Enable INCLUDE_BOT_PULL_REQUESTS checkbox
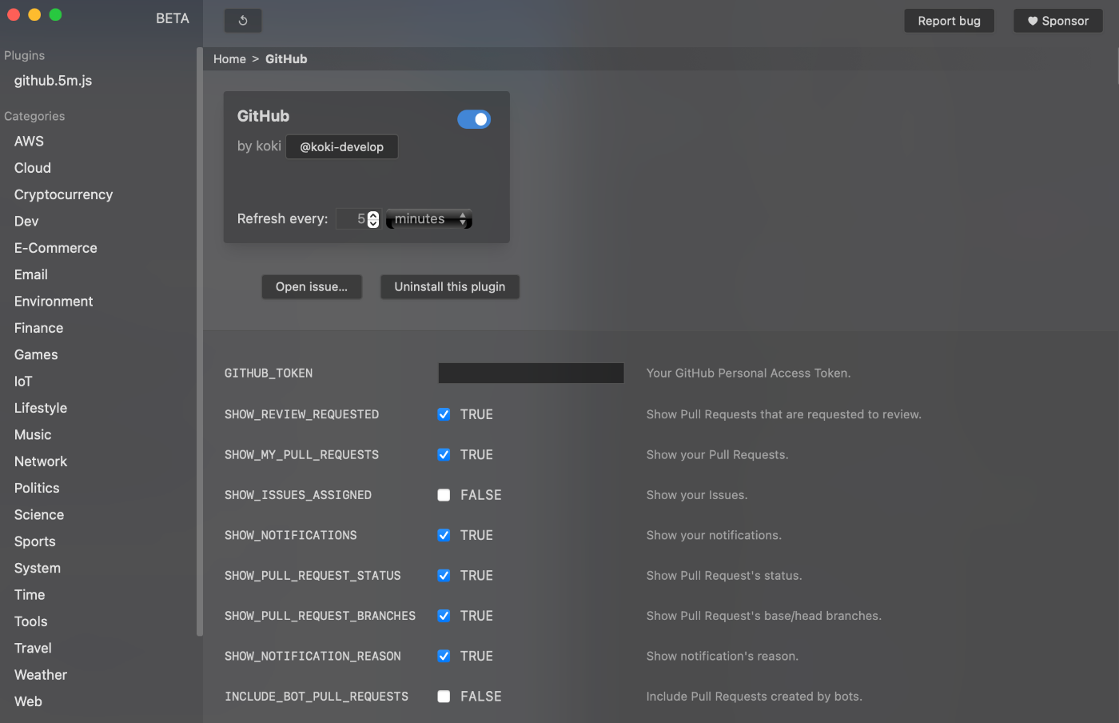The height and width of the screenshot is (723, 1119). tap(444, 697)
